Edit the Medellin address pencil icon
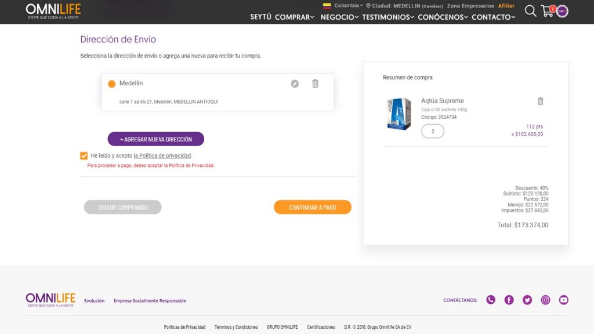The image size is (594, 334). coord(295,83)
